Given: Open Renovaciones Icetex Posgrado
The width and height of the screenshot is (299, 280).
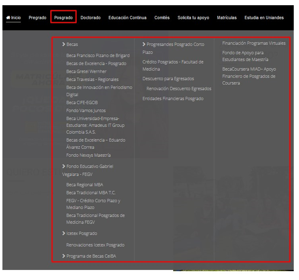Looking at the screenshot, I should point(95,245).
